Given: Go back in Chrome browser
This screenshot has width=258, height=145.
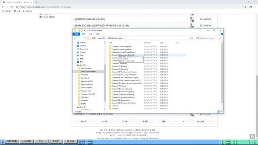Looking at the screenshot, I should (x=3, y=7).
